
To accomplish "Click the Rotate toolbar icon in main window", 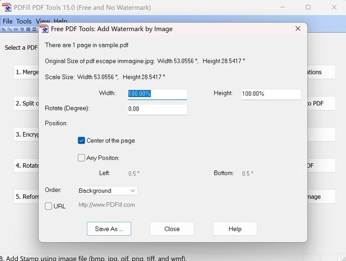I will [22, 29].
